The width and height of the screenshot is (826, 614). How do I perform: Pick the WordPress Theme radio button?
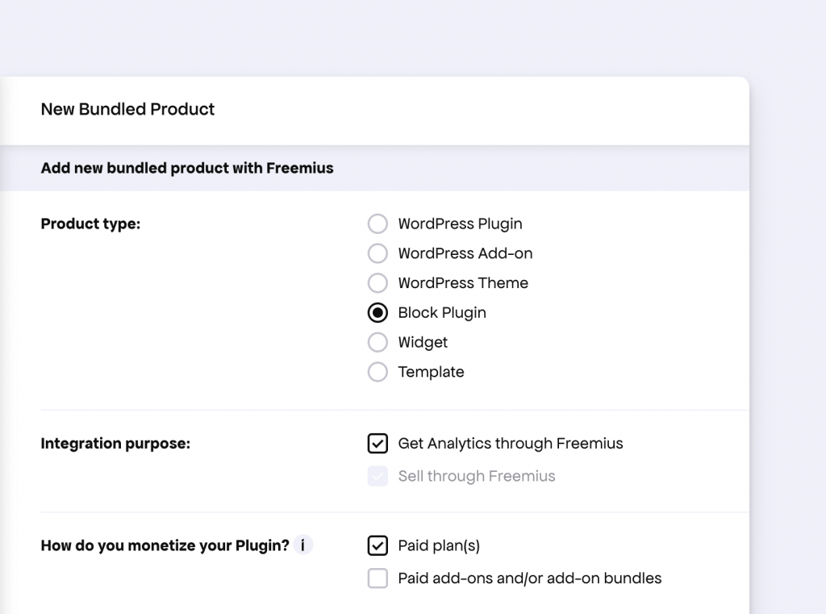coord(378,283)
